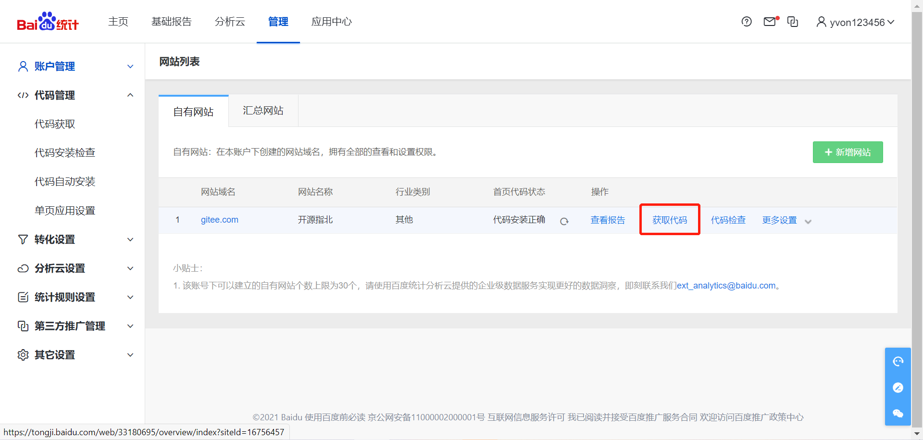Click the user avatar icon beside yvon123456
923x440 pixels.
(x=821, y=22)
